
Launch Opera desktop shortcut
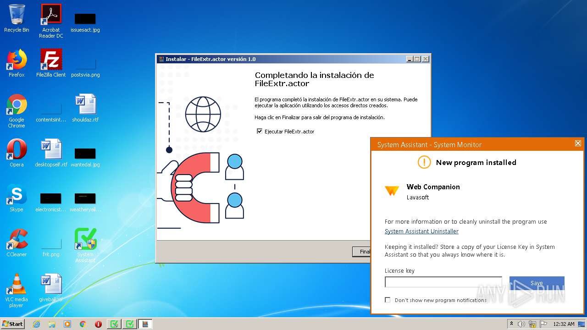coord(17,153)
